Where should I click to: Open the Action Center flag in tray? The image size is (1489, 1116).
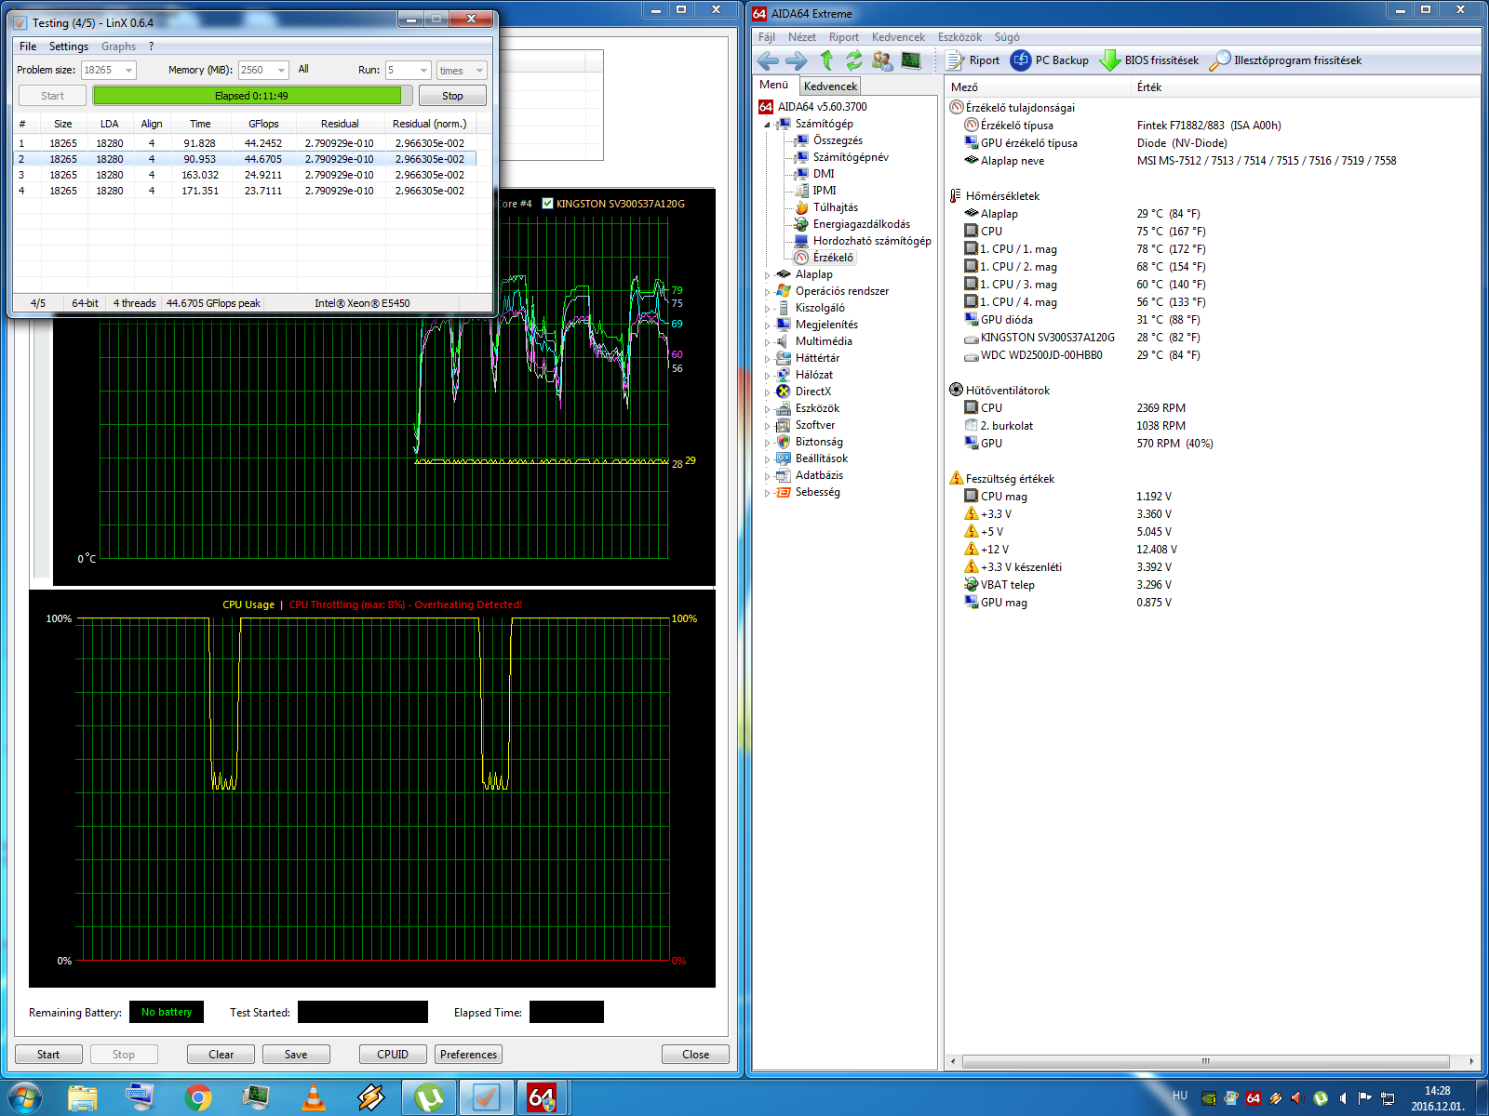point(1364,1098)
